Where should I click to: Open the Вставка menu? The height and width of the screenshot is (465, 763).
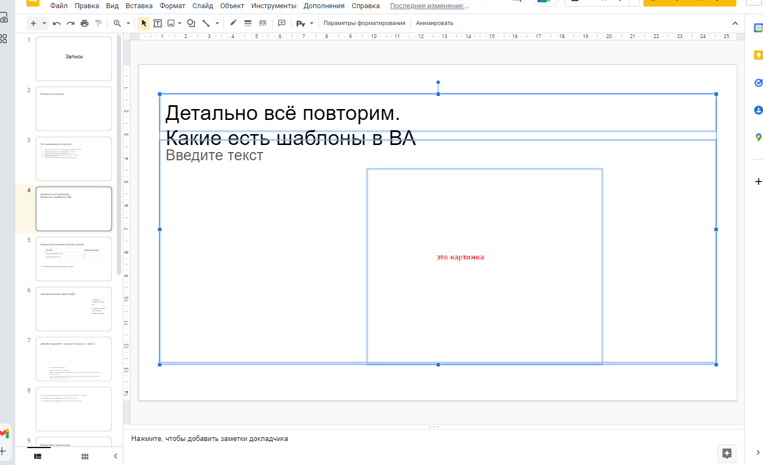coord(139,6)
